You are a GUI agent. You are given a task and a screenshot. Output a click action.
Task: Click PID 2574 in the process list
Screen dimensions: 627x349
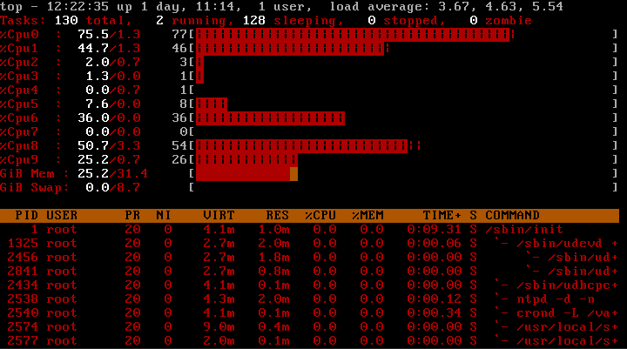(23, 327)
